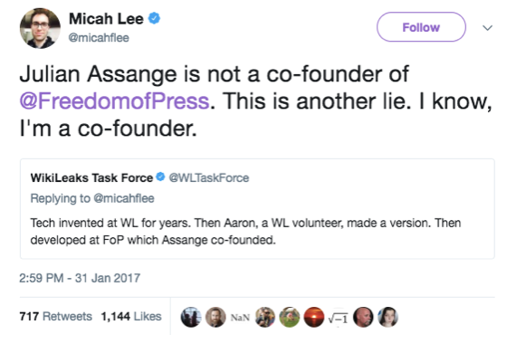Open the @micahflee handle under the name
This screenshot has height=344, width=516.
pyautogui.click(x=99, y=37)
